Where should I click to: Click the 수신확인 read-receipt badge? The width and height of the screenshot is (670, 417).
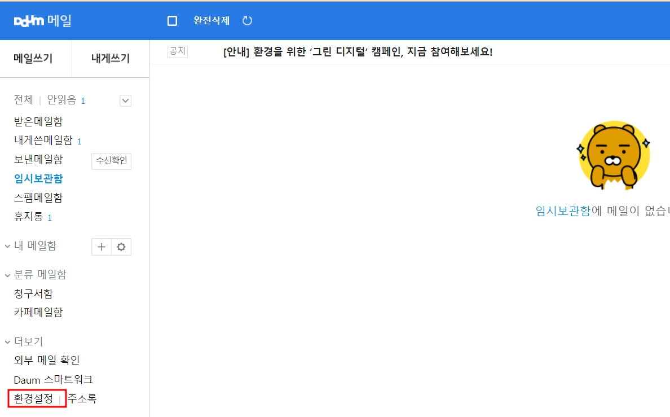111,161
